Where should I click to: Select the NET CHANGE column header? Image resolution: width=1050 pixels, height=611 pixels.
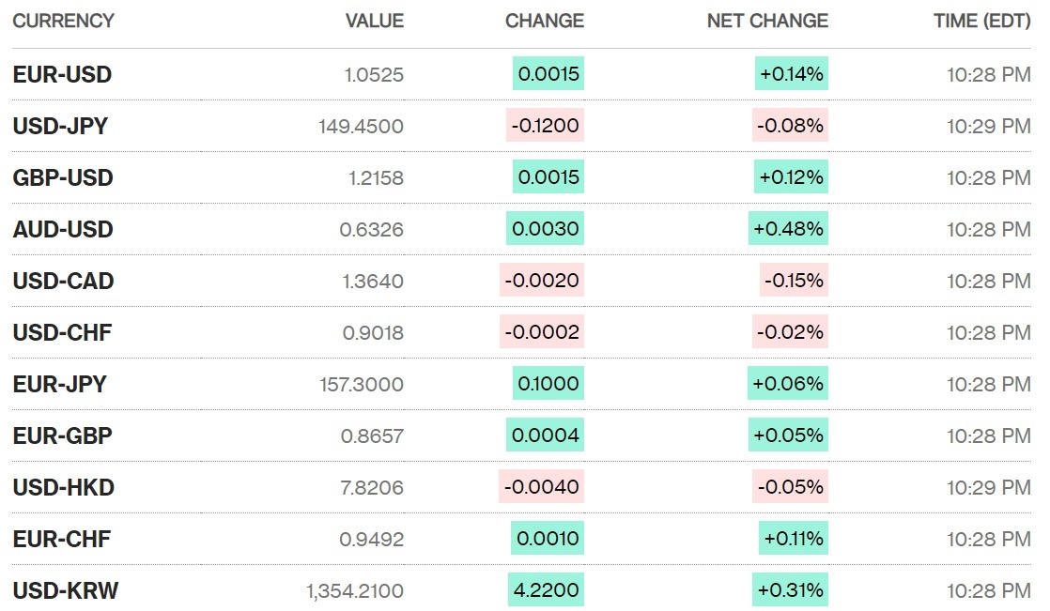tap(767, 21)
